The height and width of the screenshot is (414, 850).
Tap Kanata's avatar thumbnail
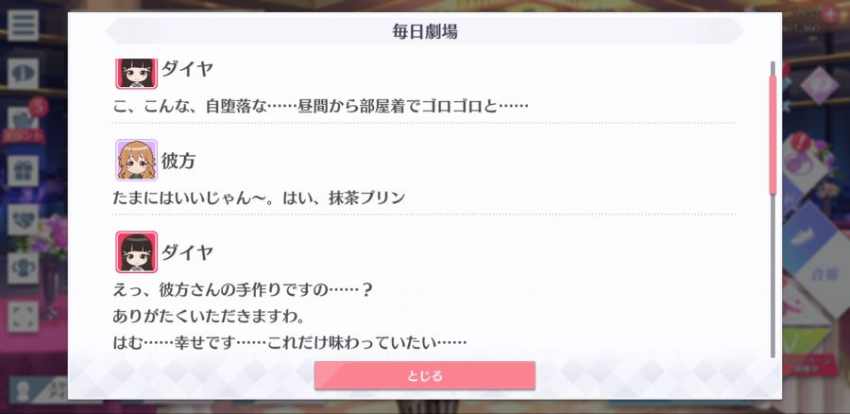pyautogui.click(x=136, y=160)
